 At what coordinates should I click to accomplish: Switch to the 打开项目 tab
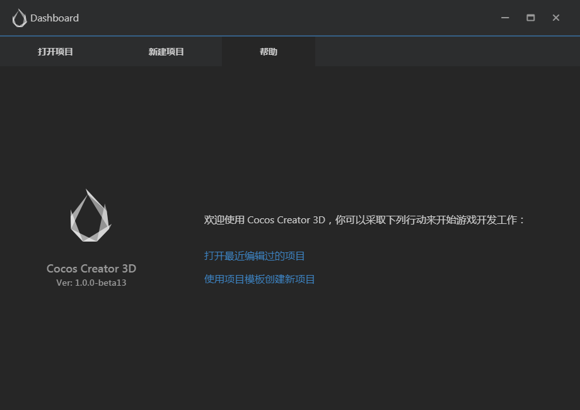(x=55, y=52)
